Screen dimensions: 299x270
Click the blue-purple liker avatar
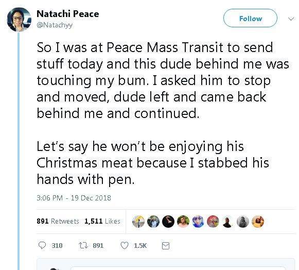(x=198, y=222)
